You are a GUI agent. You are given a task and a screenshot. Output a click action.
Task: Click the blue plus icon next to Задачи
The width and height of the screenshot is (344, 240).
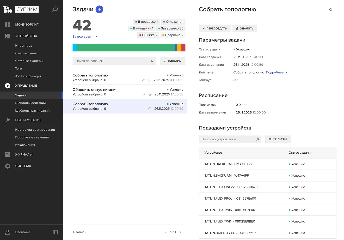[99, 9]
